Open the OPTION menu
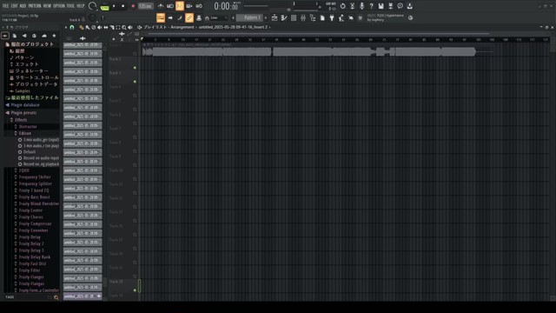Viewport: 556px width, 313px height. (x=59, y=6)
